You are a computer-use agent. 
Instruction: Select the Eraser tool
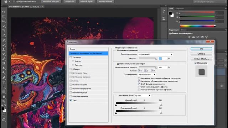tap(4, 59)
